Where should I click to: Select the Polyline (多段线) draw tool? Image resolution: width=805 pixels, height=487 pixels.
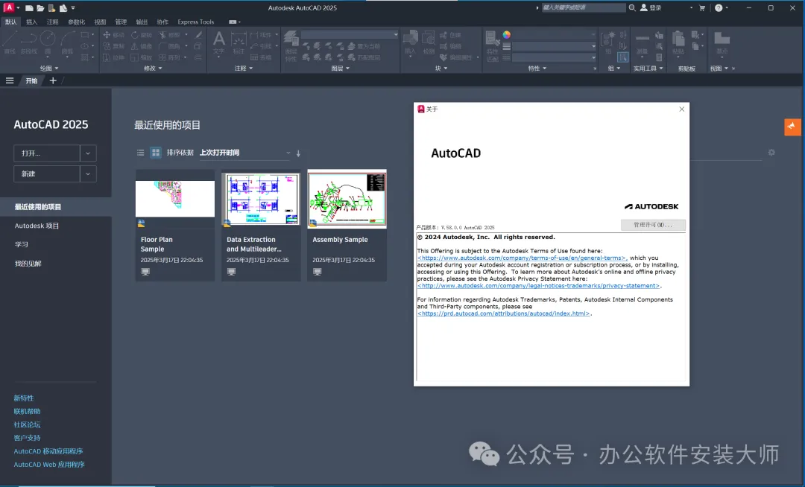point(29,42)
